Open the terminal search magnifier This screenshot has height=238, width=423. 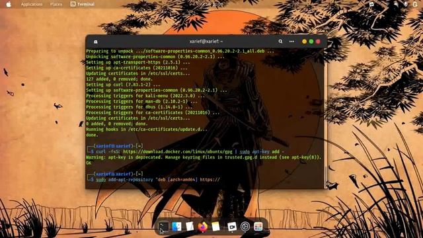tap(280, 41)
